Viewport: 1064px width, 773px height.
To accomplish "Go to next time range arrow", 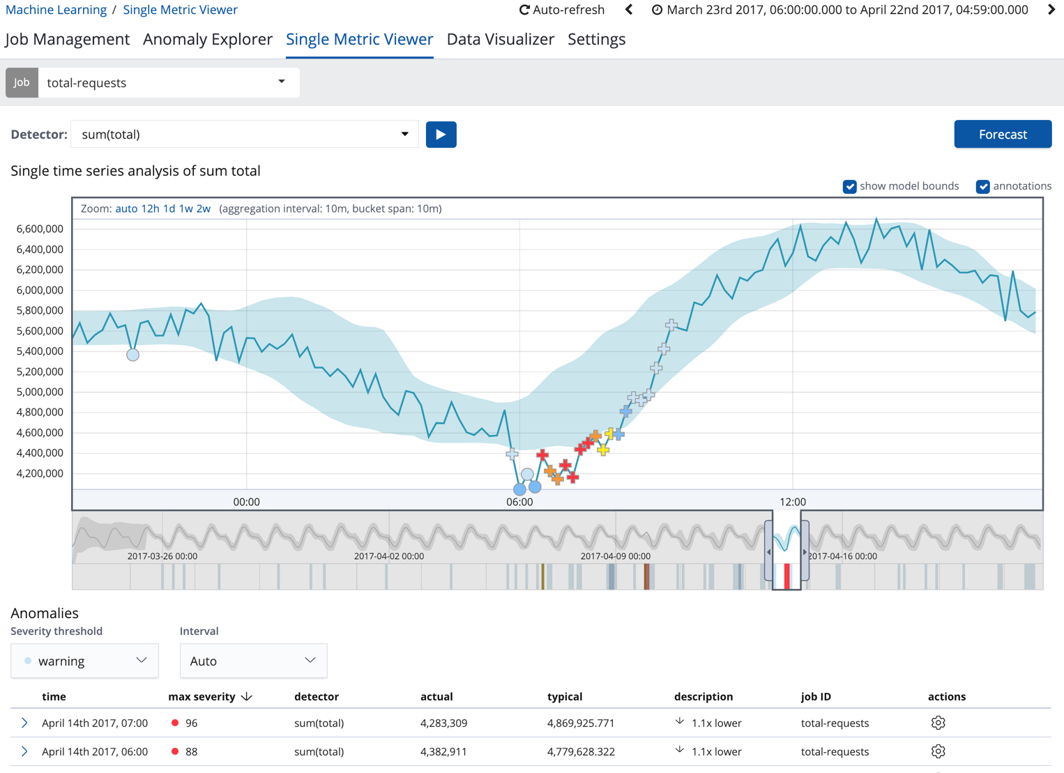I will 1051,10.
